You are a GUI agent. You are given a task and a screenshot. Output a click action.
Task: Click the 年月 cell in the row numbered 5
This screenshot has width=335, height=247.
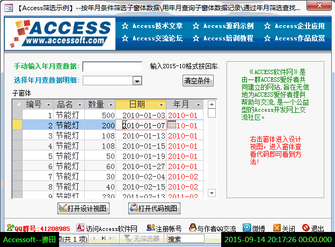point(185,156)
